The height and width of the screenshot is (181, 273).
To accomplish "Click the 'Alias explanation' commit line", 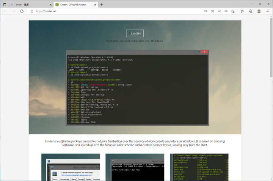I will pos(85,115).
